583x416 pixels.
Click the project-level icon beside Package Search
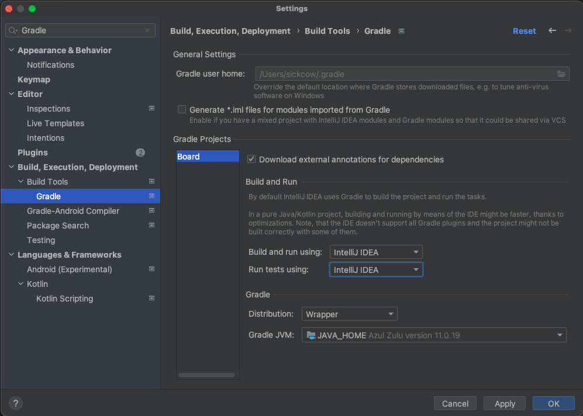coord(151,225)
